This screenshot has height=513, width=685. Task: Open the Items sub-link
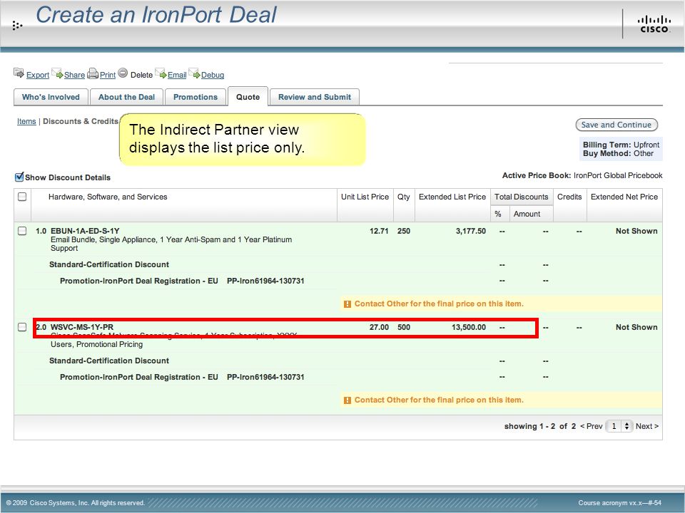(26, 121)
